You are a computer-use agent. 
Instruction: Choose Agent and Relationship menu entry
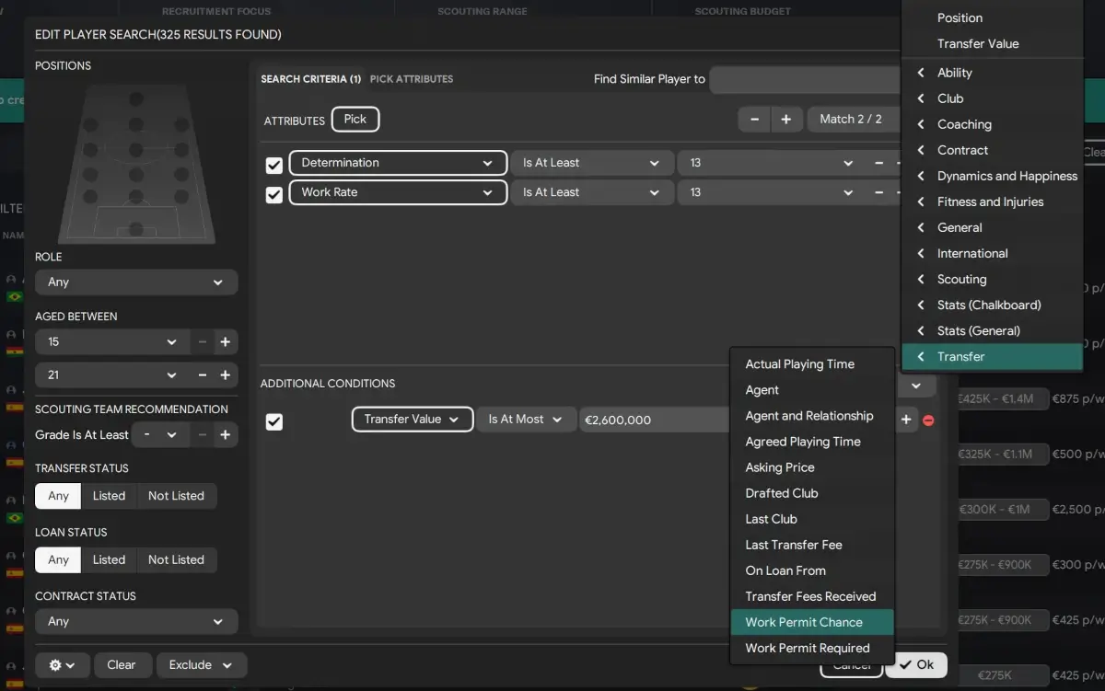pyautogui.click(x=812, y=416)
